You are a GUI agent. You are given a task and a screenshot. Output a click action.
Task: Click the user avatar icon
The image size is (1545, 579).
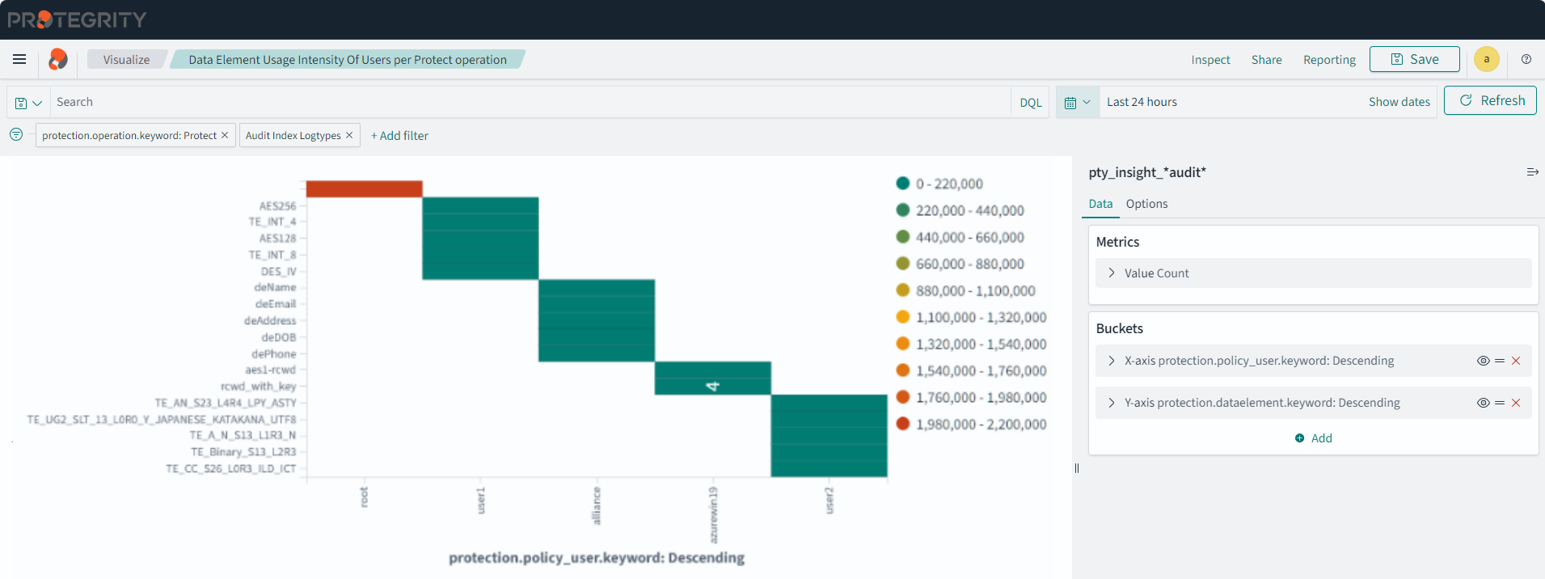coord(1486,59)
